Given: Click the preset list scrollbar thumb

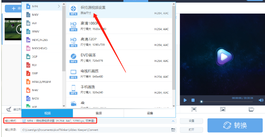Looking at the screenshot, I should [174, 48].
